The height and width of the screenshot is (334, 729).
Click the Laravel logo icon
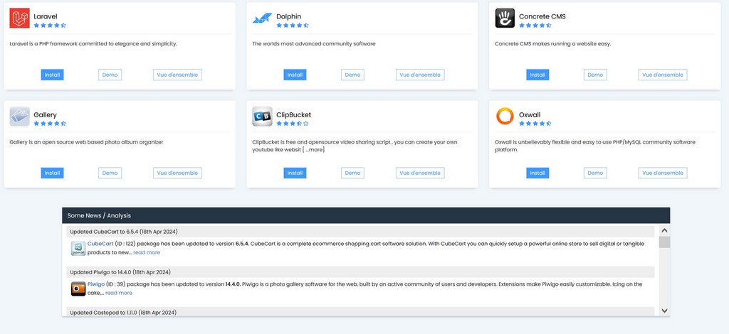(x=19, y=18)
